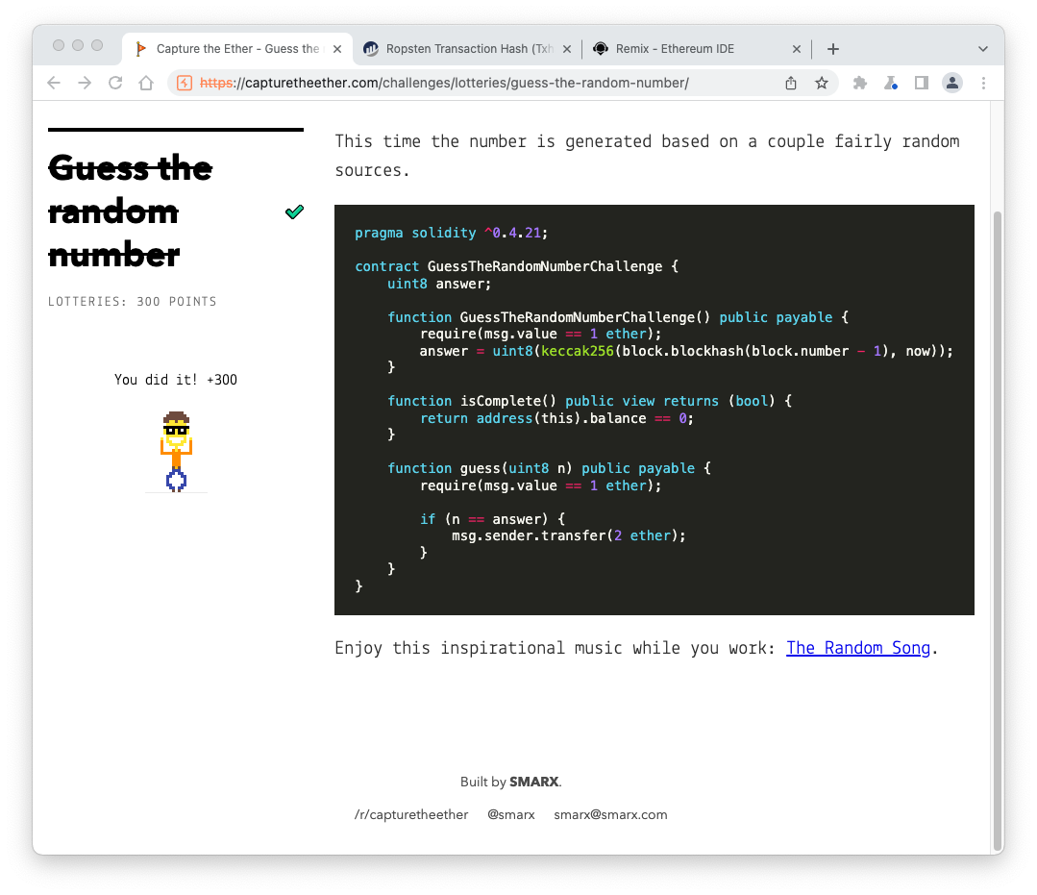Viewport: 1037px width, 895px height.
Task: Click "contract GuessTheRandomNumberChallenge {" code line
Action: (516, 266)
